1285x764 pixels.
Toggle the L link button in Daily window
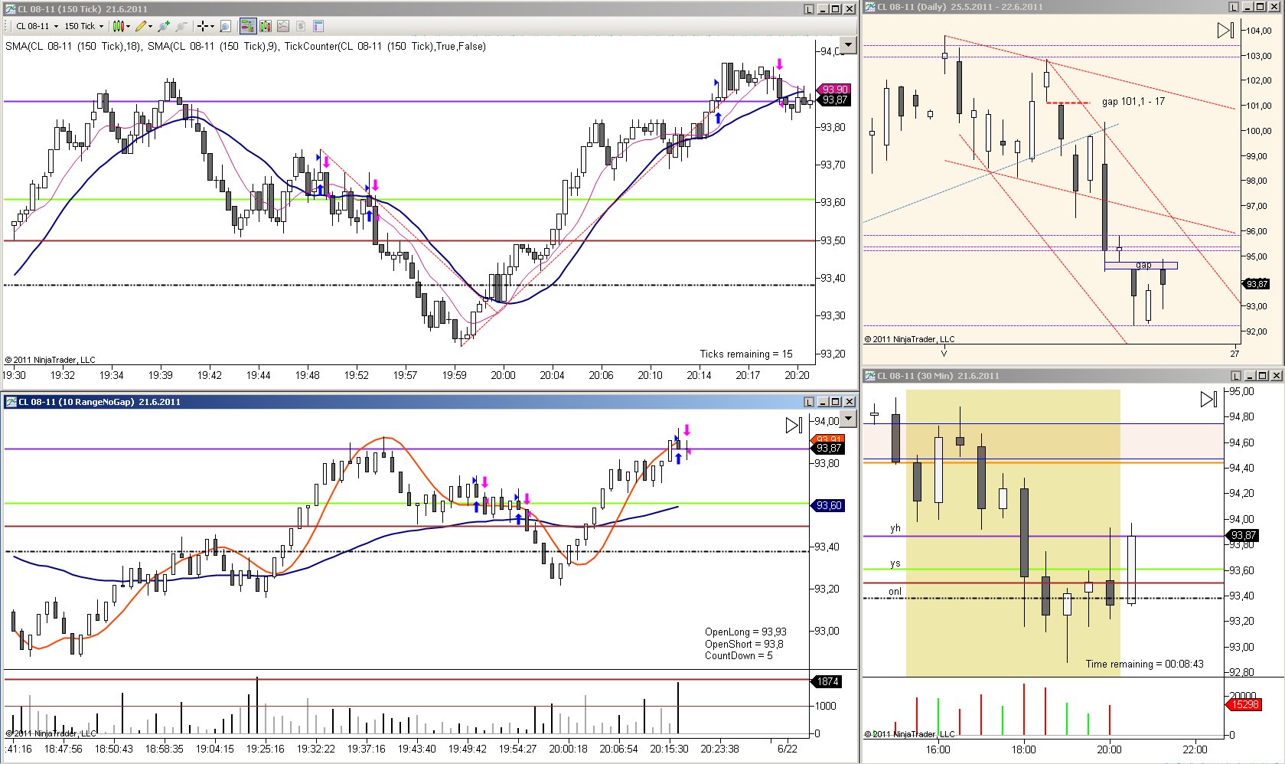1233,7
